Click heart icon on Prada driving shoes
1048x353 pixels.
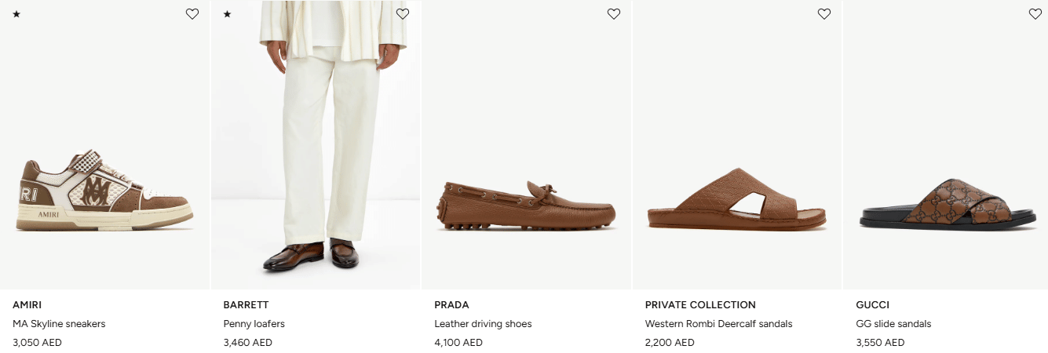tap(614, 14)
